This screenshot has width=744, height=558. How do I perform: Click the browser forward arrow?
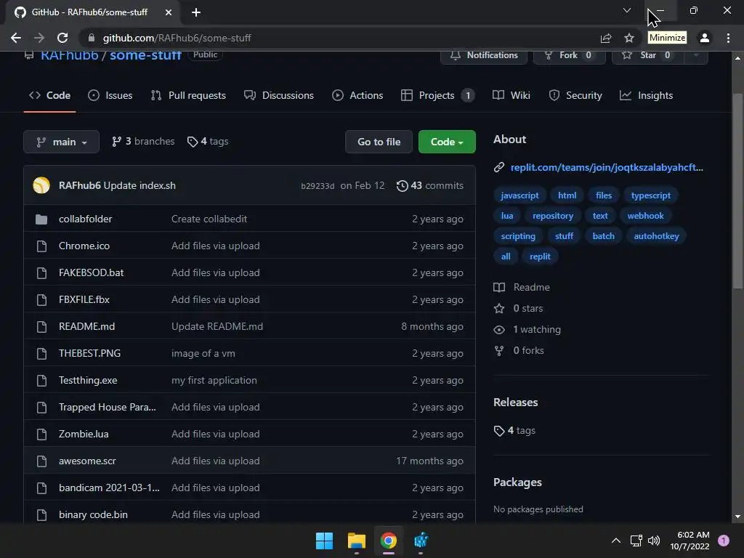39,38
